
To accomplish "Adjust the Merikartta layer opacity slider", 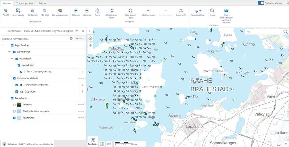I will [81, 111].
